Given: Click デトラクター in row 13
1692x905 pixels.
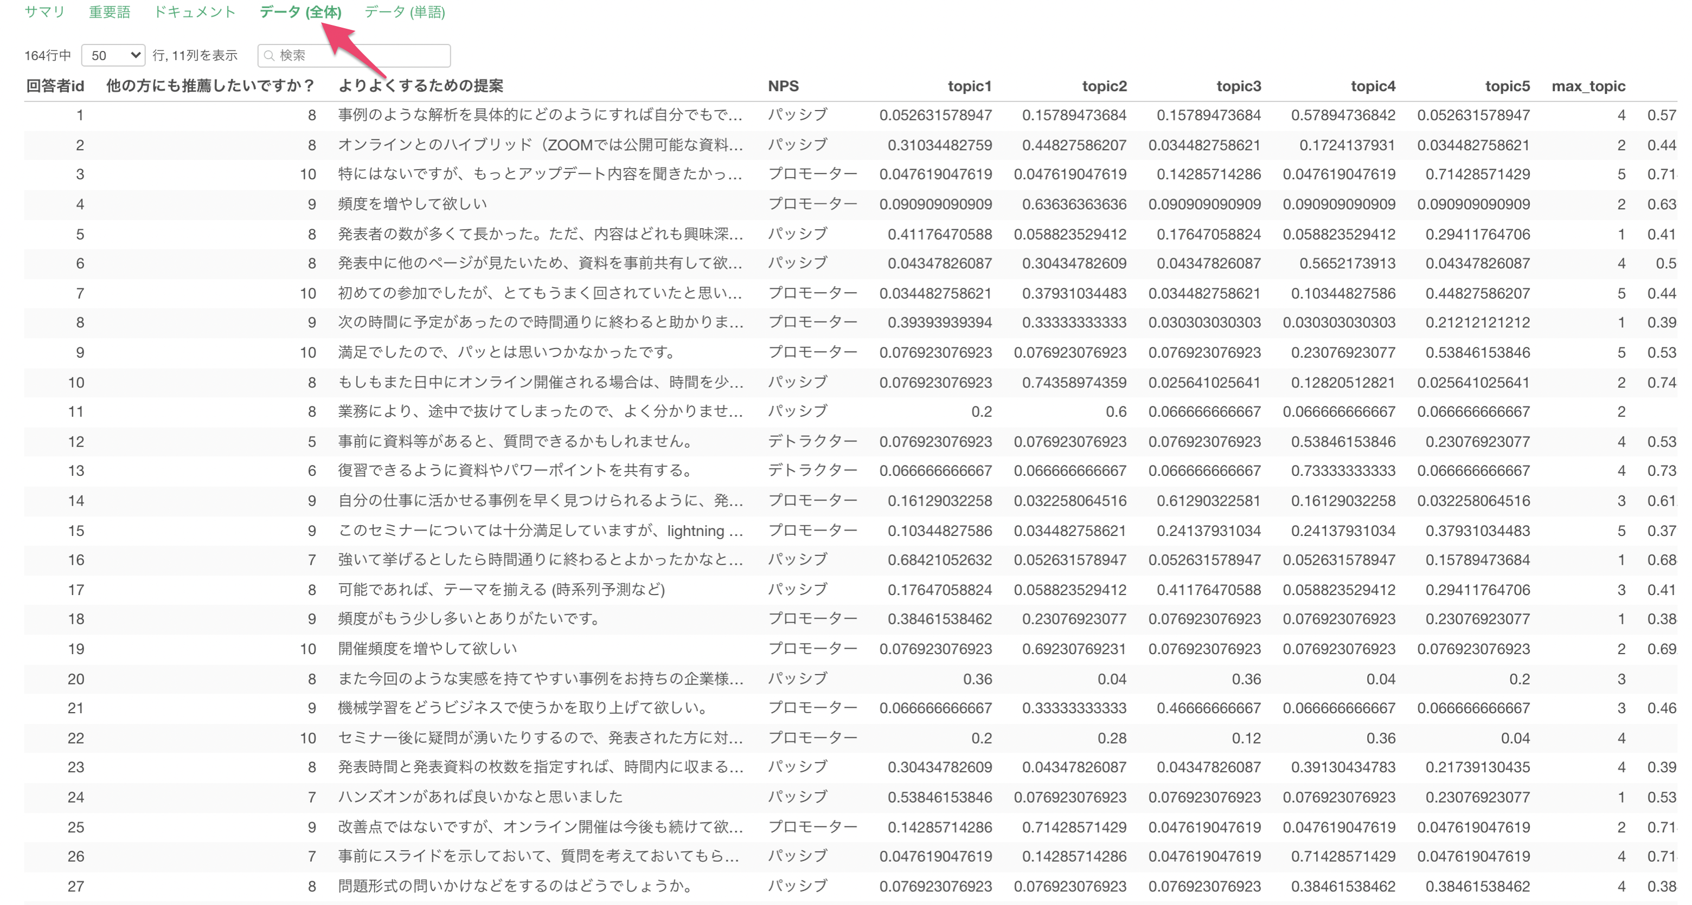Looking at the screenshot, I should (812, 470).
